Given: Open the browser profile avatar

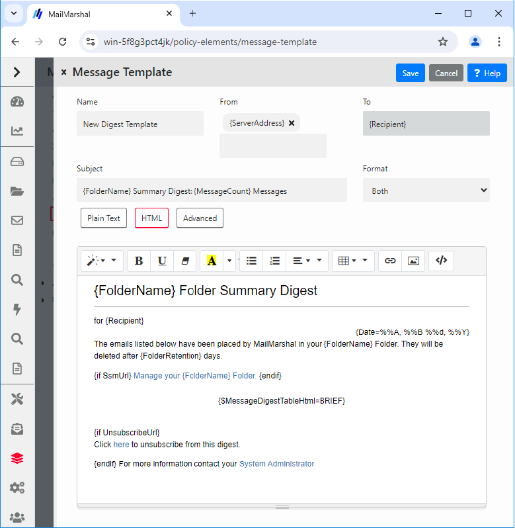Looking at the screenshot, I should (x=475, y=42).
